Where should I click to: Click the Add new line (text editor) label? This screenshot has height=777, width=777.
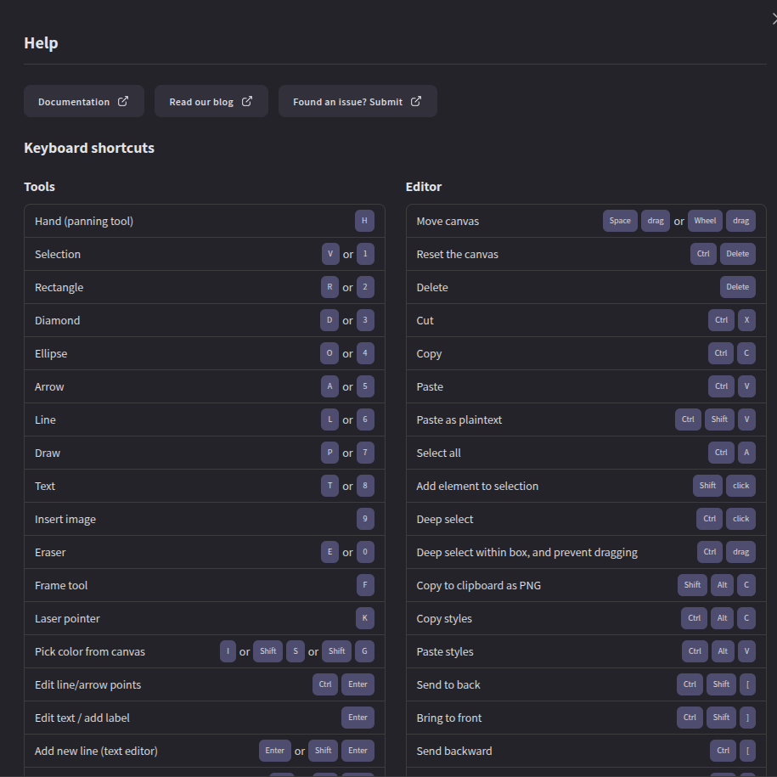[96, 752]
